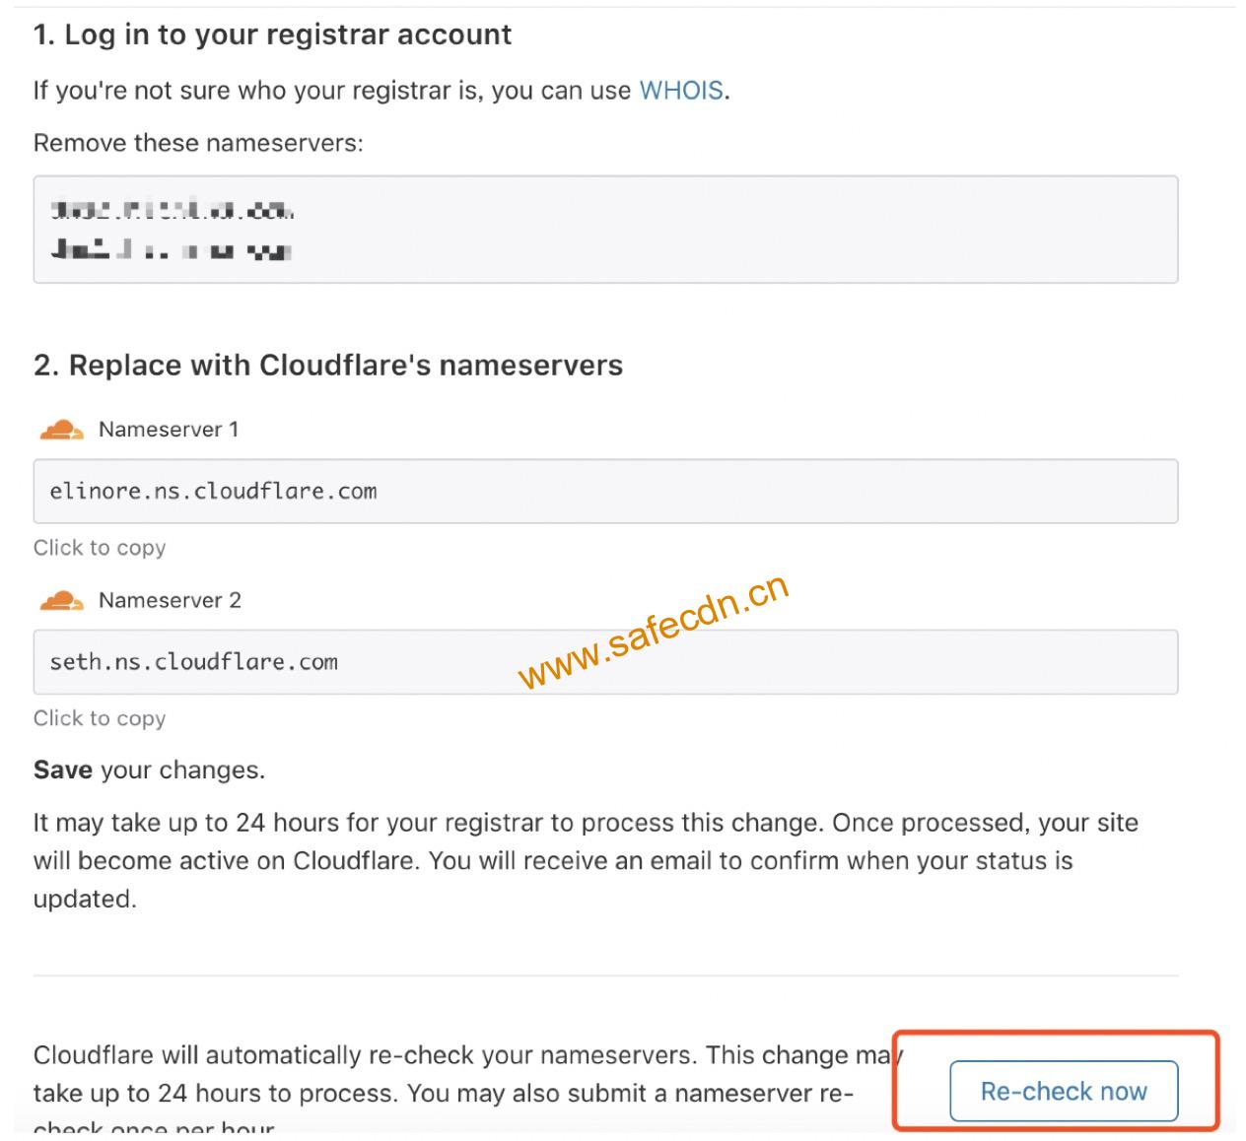The width and height of the screenshot is (1246, 1141).
Task: Click the first blurred nameserver to remove
Action: 173,210
